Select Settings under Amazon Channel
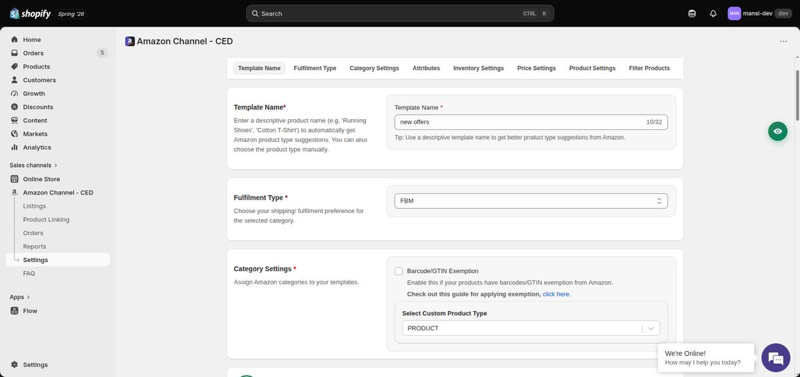The height and width of the screenshot is (377, 800). coord(57,260)
